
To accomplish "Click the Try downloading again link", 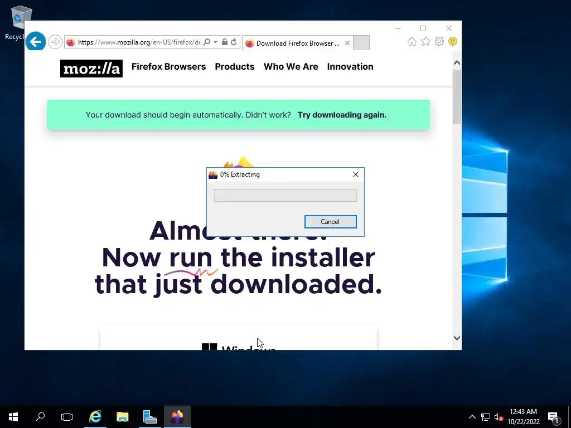I will click(342, 115).
